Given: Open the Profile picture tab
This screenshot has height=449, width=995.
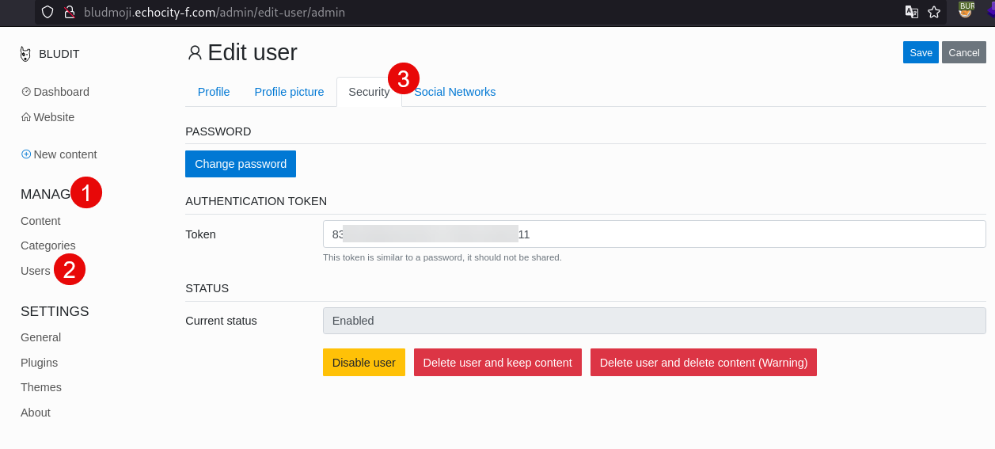Looking at the screenshot, I should 289,92.
